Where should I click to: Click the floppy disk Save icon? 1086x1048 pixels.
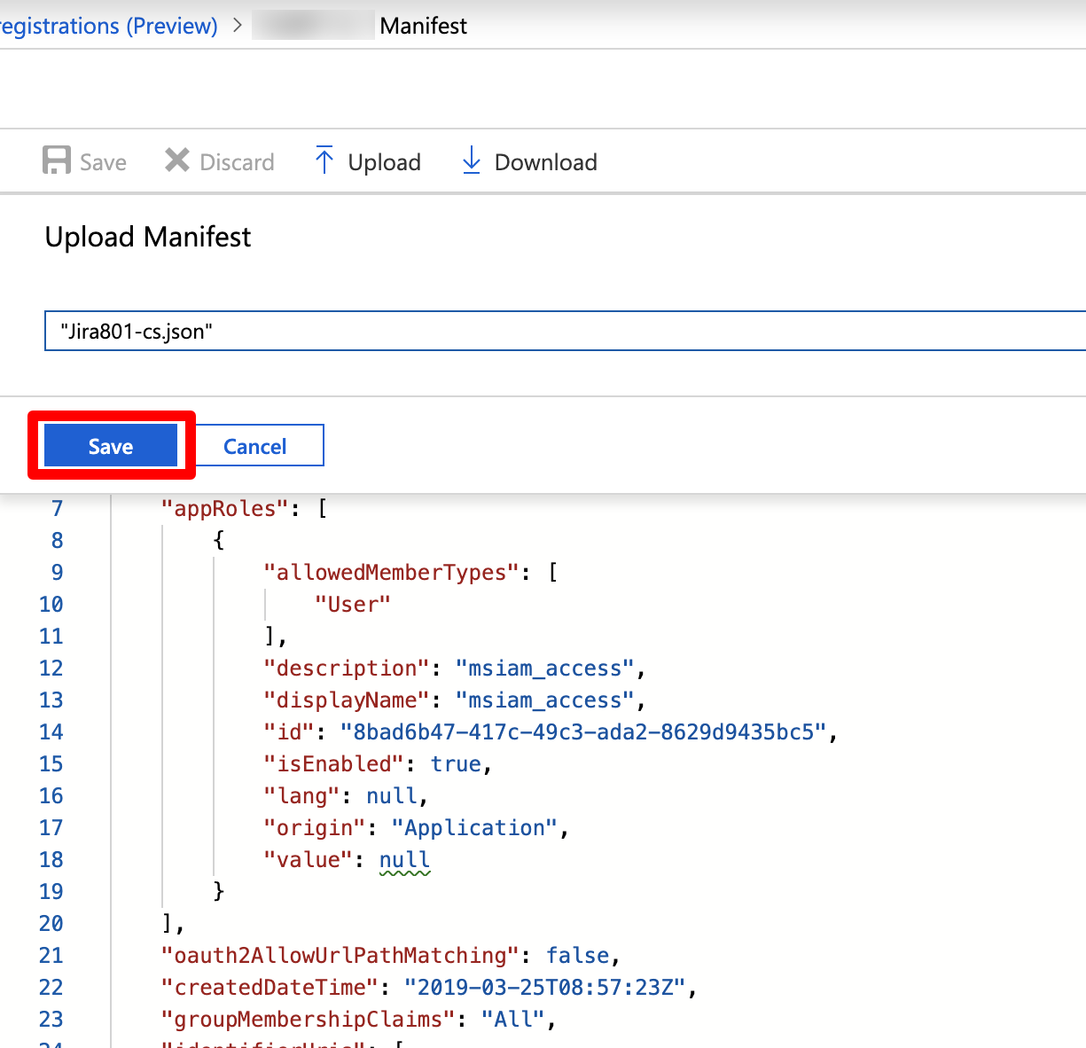click(57, 160)
